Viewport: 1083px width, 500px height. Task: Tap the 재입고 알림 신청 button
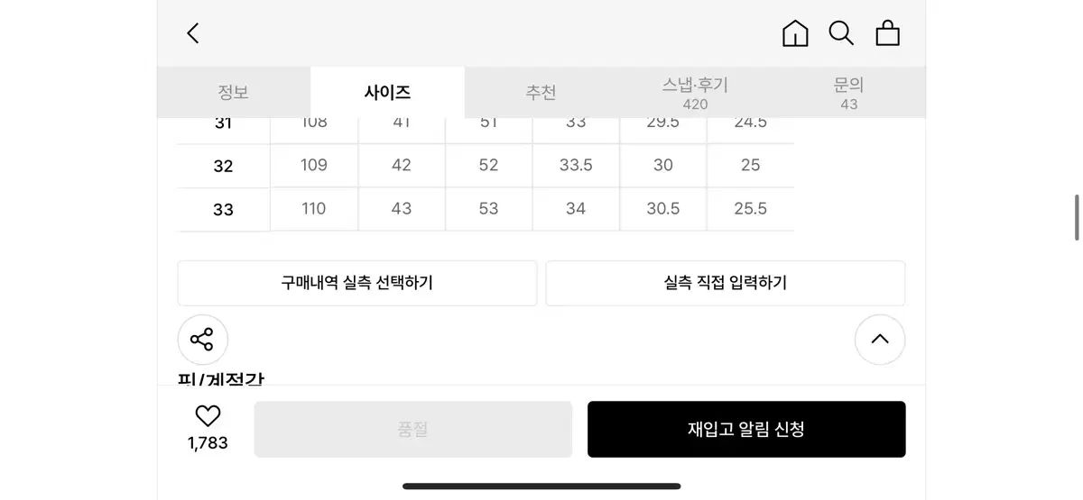tap(746, 429)
